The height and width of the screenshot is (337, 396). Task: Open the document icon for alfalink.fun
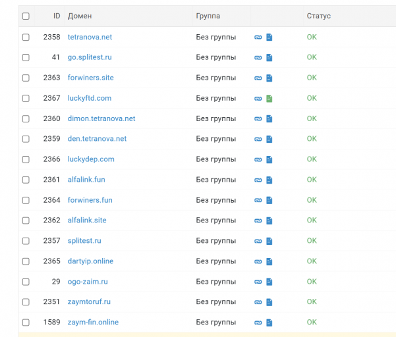[x=269, y=180]
